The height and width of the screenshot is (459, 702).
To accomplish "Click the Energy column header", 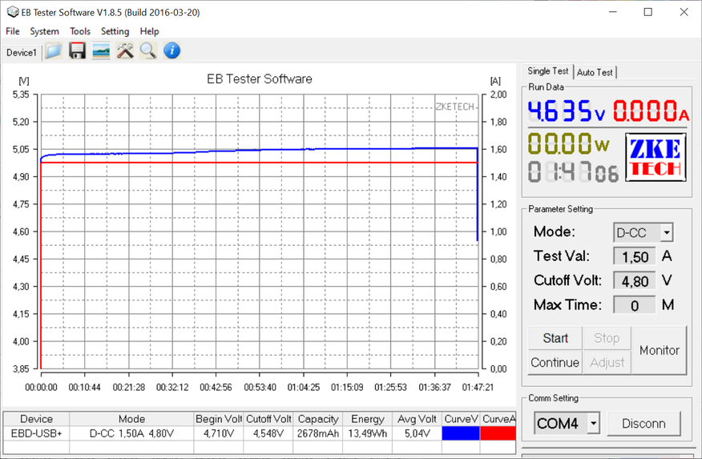I will pos(368,419).
